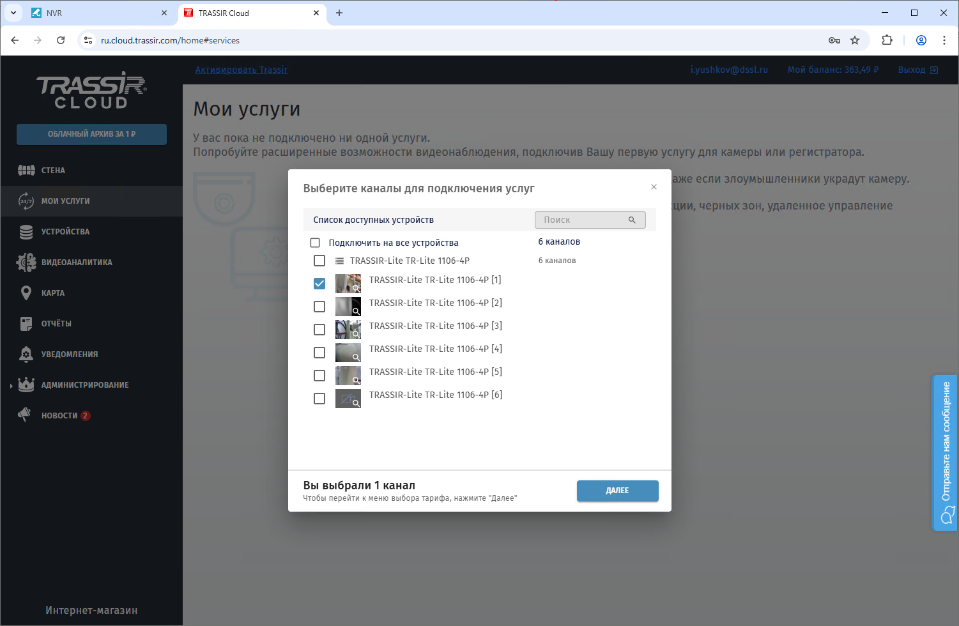Open a new browser tab

tap(339, 13)
